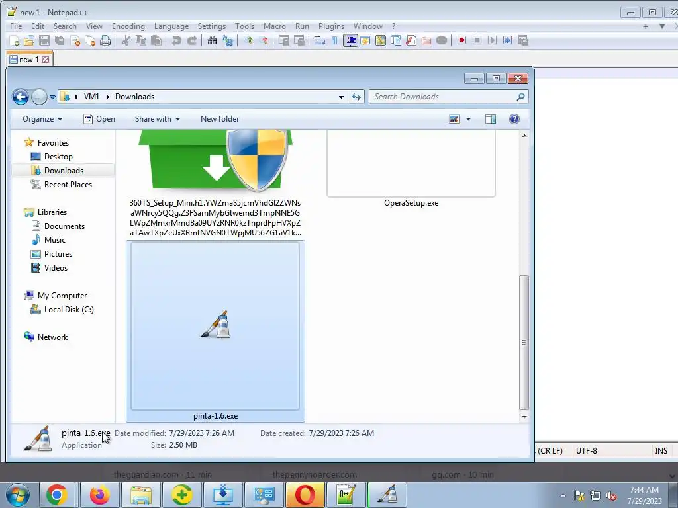Select Recent Places in navigation pane
This screenshot has height=508, width=678.
[68, 185]
